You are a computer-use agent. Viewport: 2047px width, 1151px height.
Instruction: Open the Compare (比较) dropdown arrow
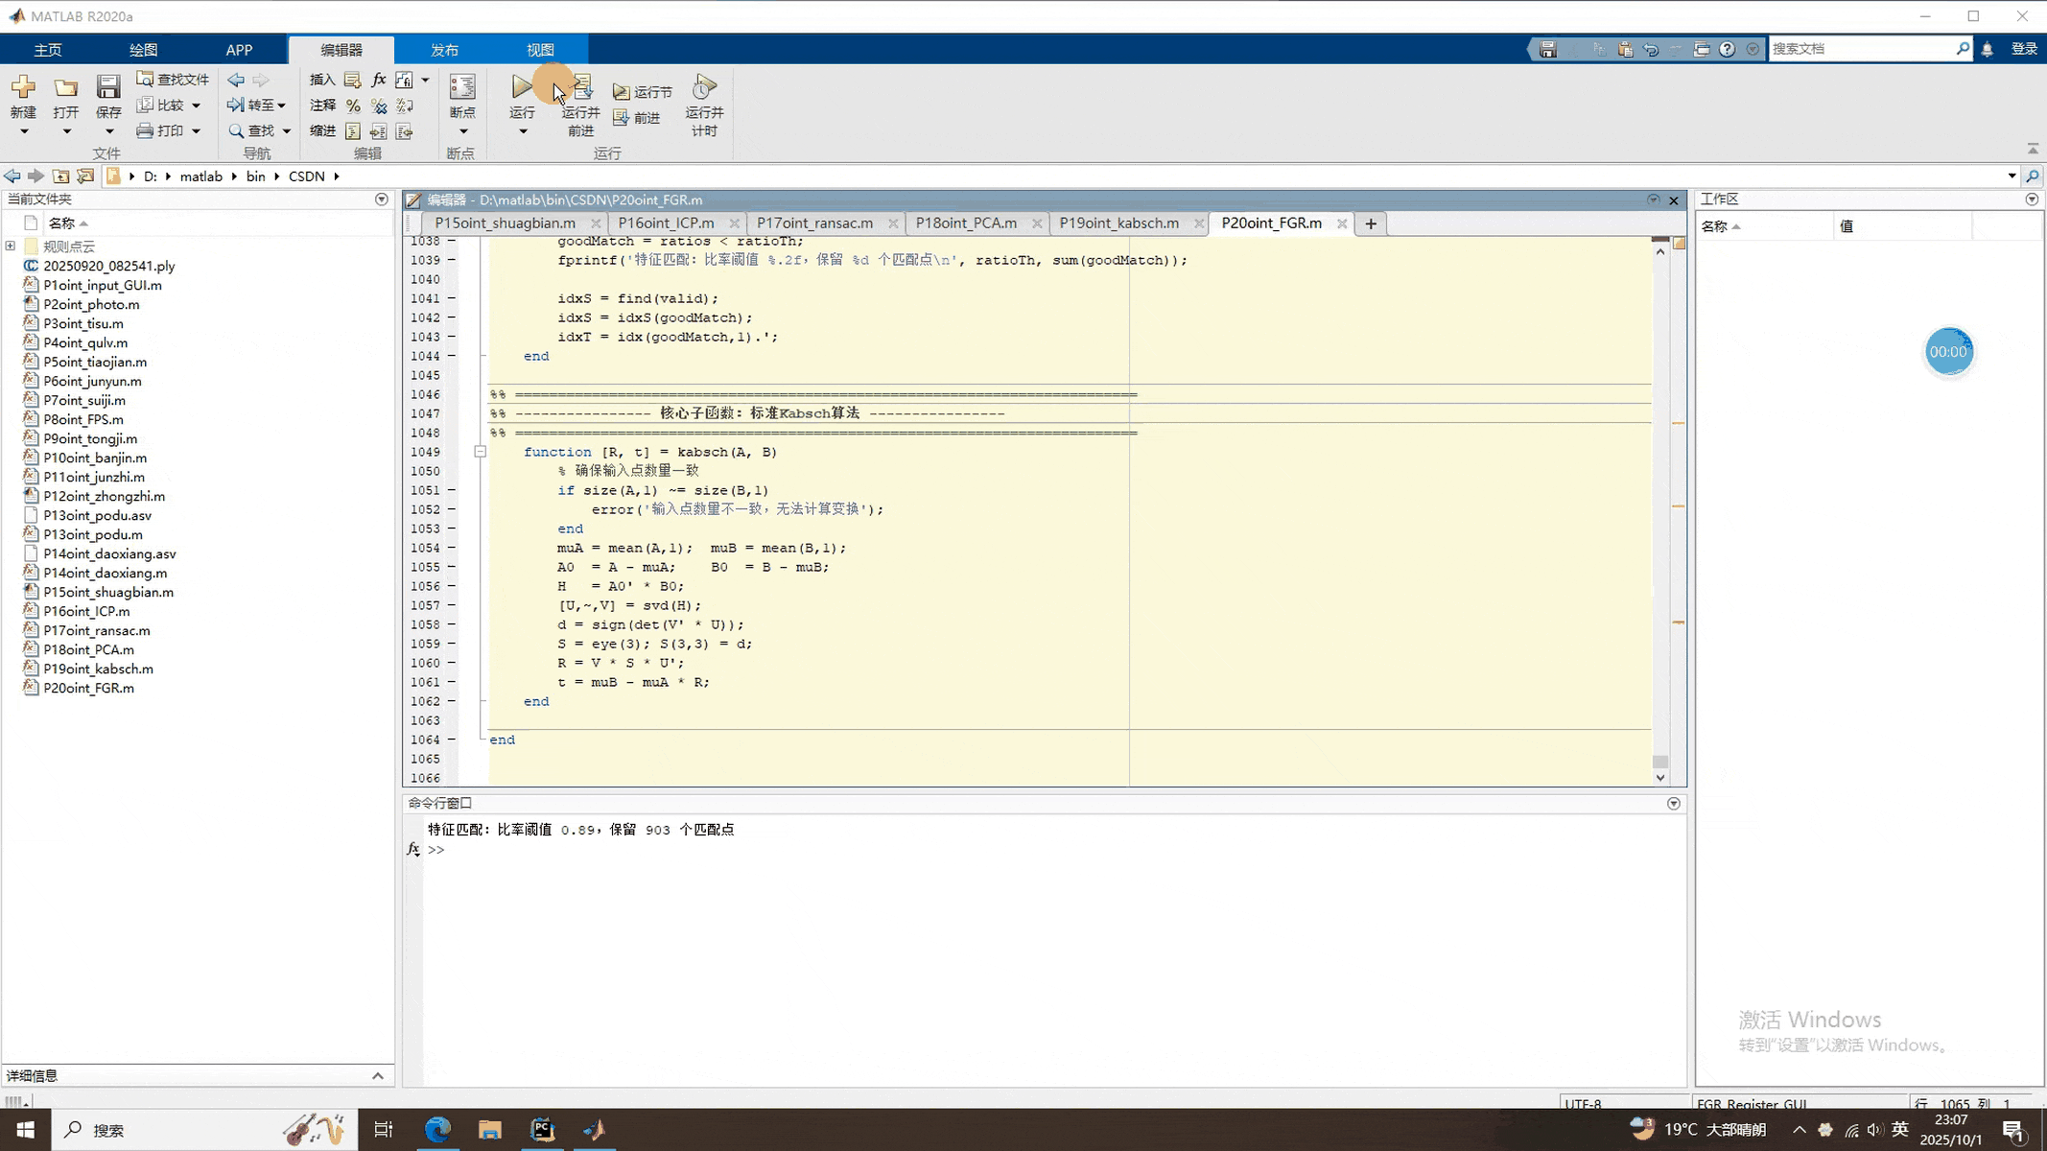click(196, 106)
